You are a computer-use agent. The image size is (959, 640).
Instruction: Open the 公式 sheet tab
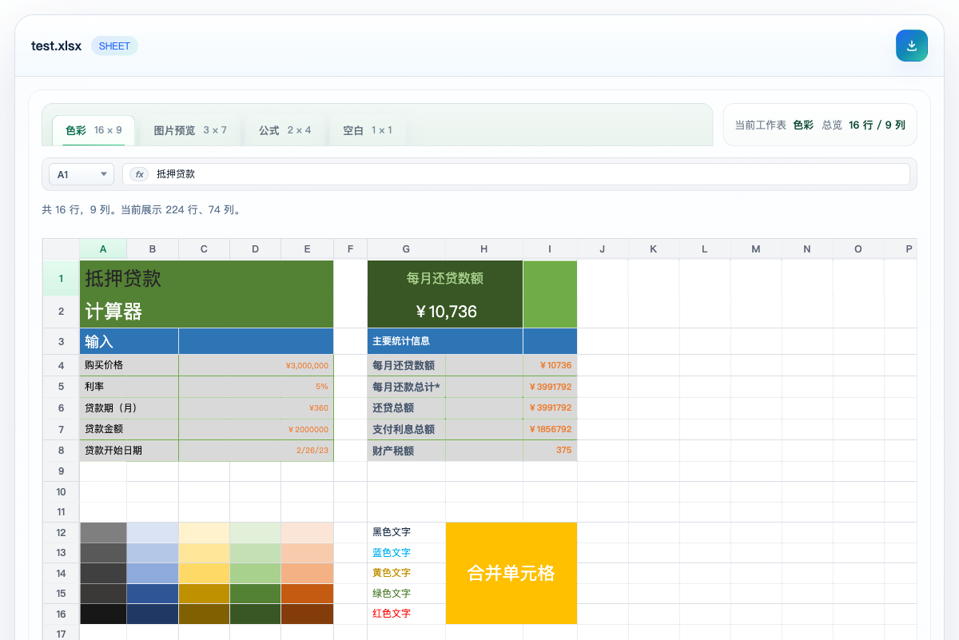[285, 130]
